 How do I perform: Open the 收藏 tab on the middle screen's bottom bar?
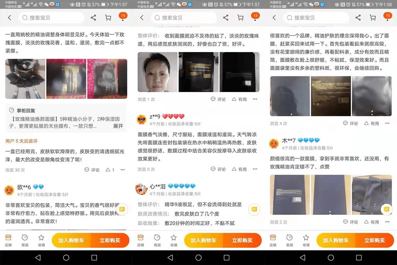coord(174,240)
